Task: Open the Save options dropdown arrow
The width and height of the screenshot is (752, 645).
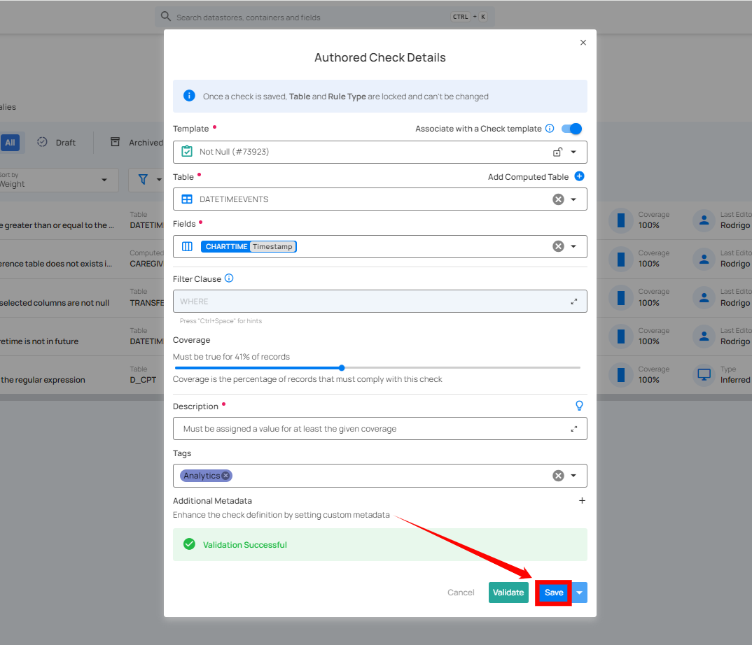Action: coord(579,593)
